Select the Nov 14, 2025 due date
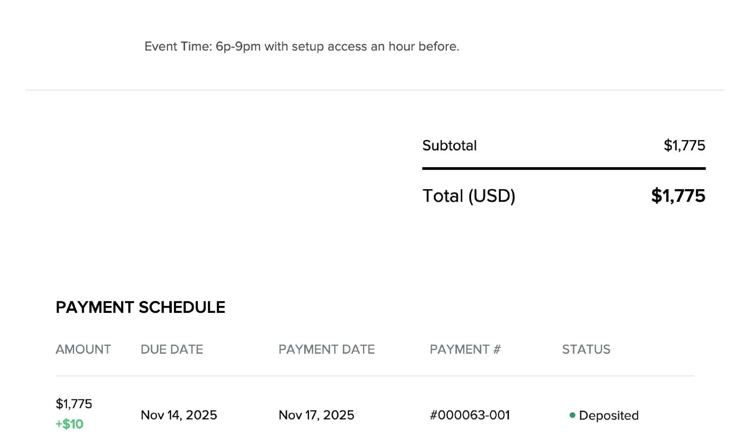 pyautogui.click(x=179, y=415)
